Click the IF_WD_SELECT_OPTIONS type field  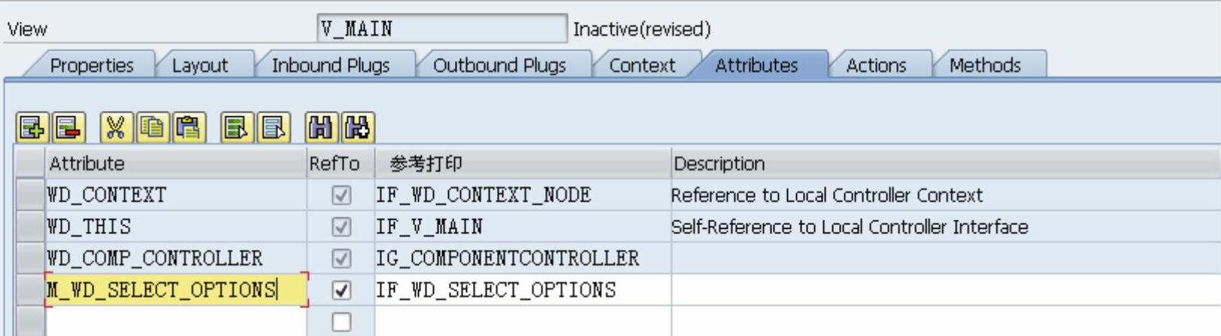pos(522,290)
